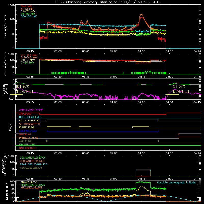Click the REAR_DEC_CHAN/128 legend entry
Screen dimensions: 204x204
[34, 164]
